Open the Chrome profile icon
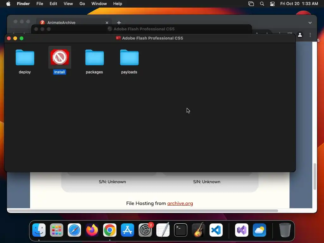Screen dimensions: 324x243 click(300, 35)
